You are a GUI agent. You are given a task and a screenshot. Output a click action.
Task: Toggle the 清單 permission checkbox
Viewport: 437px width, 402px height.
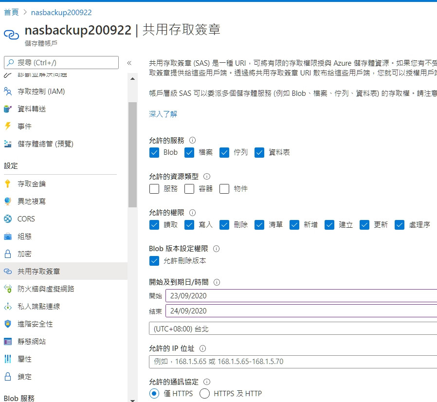click(259, 225)
